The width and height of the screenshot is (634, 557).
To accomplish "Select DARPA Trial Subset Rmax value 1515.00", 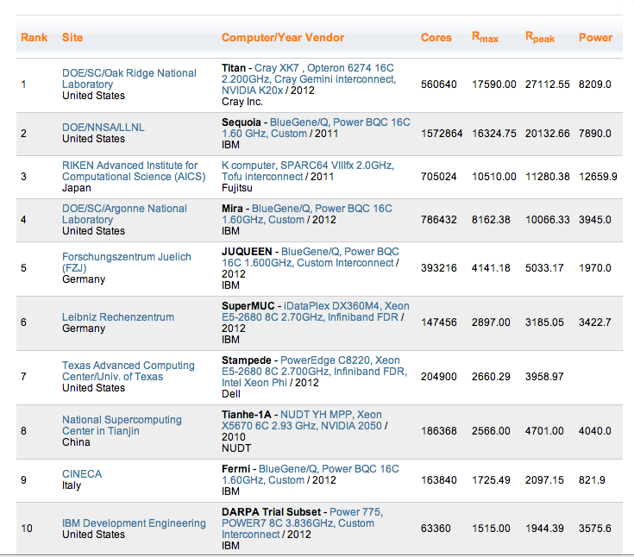I will [491, 529].
